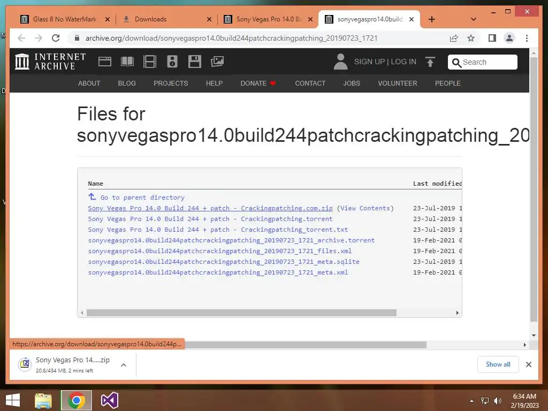This screenshot has width=548, height=411.
Task: Go back with browser back arrow
Action: click(x=21, y=38)
